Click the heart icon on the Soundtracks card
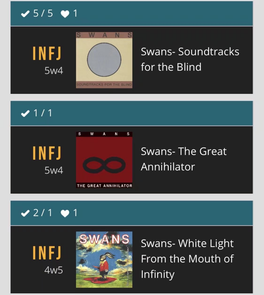Viewport: 264px width, 295px height. 65,14
